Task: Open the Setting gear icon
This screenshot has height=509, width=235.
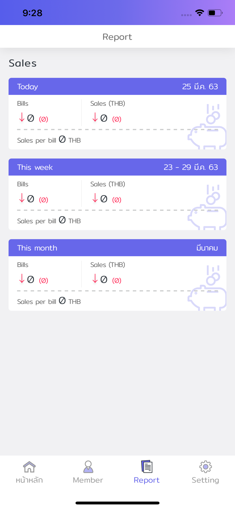Action: click(205, 466)
